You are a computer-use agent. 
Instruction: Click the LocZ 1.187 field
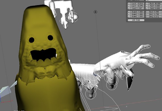(x=137, y=8)
